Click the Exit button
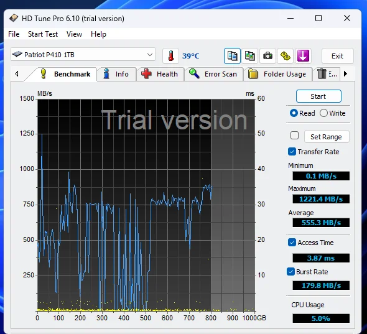367x334 pixels. [x=337, y=56]
